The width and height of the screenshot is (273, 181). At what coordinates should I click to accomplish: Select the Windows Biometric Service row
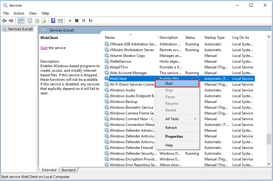click(130, 107)
